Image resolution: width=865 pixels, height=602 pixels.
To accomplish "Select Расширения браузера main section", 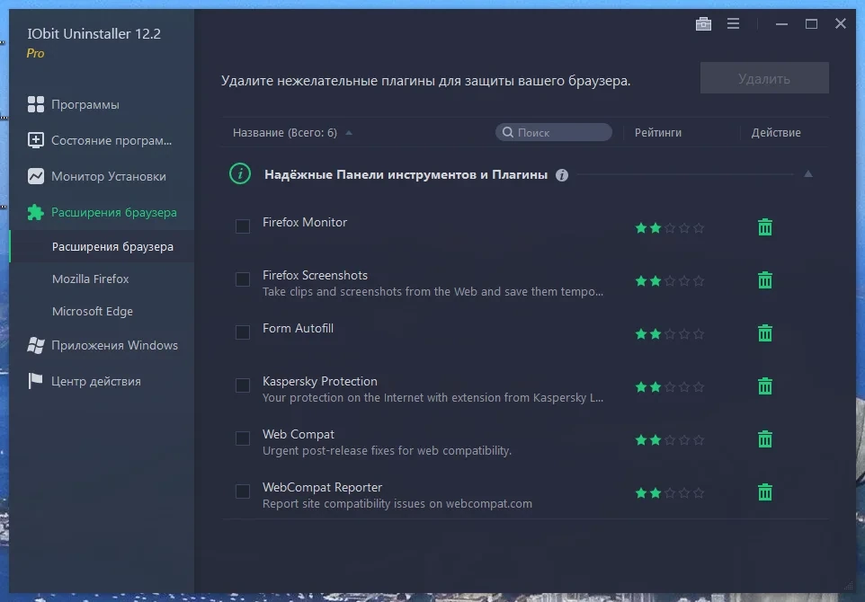I will click(x=102, y=212).
